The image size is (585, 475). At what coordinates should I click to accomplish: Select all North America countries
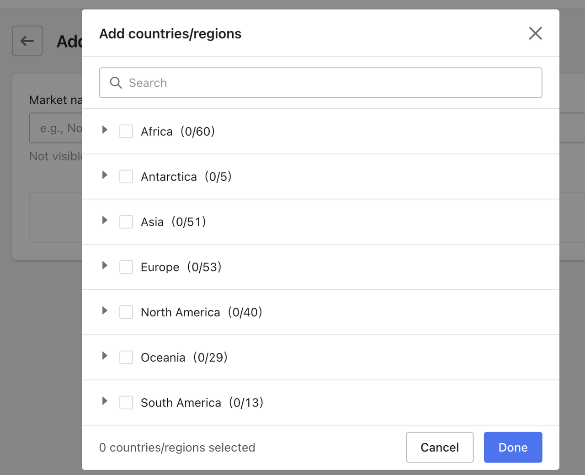point(126,312)
